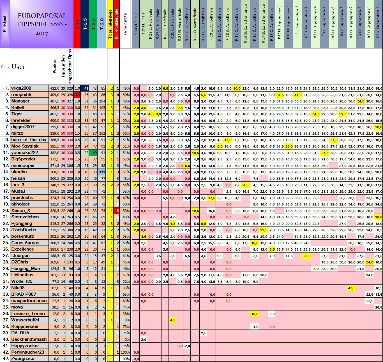Select the yellow 43,5 cell in Niki98's row
Viewport: 383px width, 362px height.
(352, 288)
